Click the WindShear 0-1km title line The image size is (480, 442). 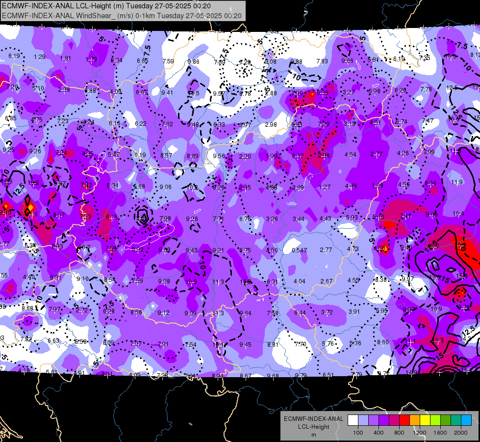coord(122,16)
